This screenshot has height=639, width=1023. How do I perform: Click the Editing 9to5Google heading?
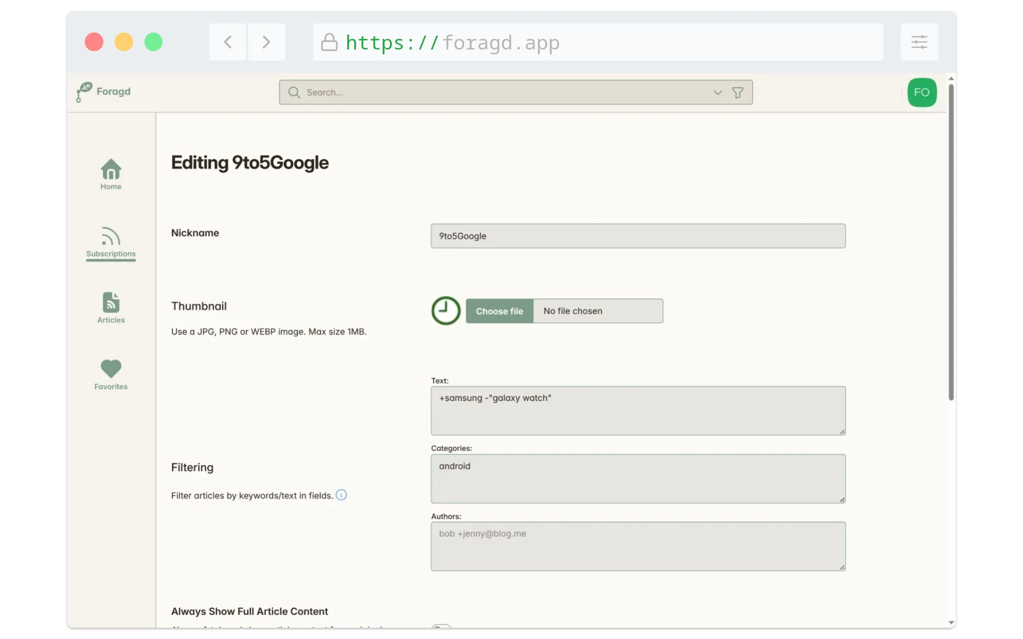pyautogui.click(x=250, y=162)
